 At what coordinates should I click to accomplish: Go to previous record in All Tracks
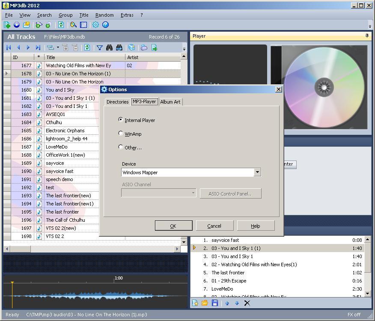click(18, 48)
